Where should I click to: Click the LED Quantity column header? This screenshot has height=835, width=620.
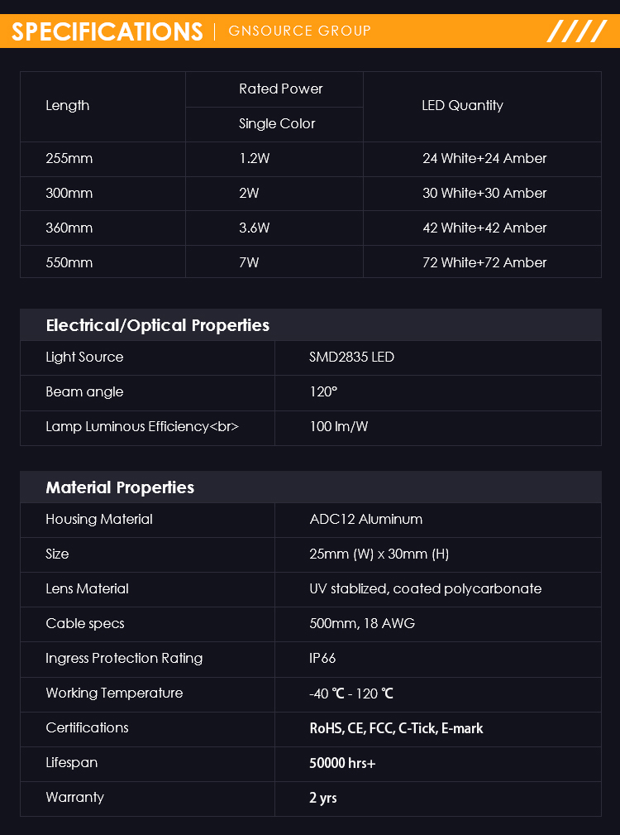[x=462, y=105]
